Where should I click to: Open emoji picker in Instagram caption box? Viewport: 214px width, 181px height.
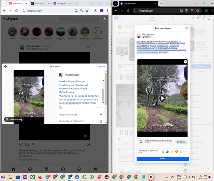point(60,108)
